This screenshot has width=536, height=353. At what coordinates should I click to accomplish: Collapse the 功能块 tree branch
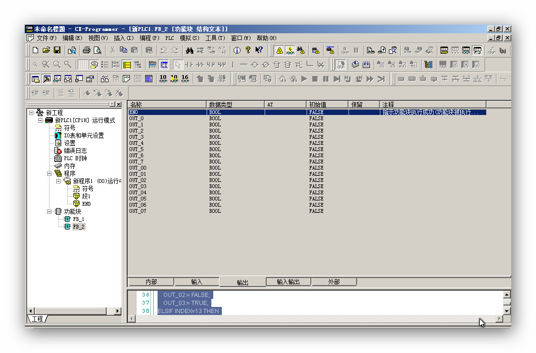pyautogui.click(x=50, y=212)
